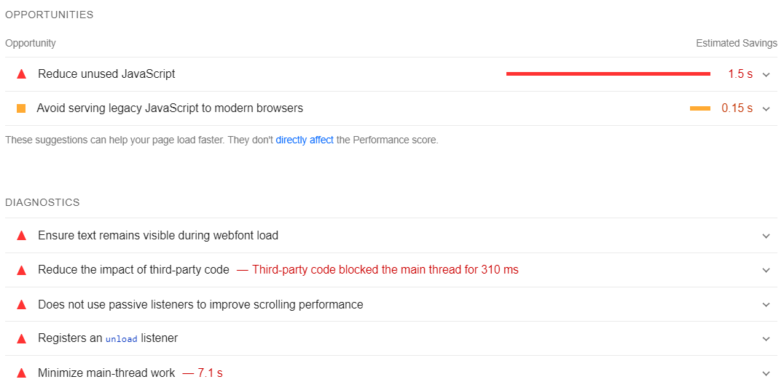Screen dimensions: 784x390
Task: Click 'Registers an unload listener' row text
Action: click(x=108, y=338)
